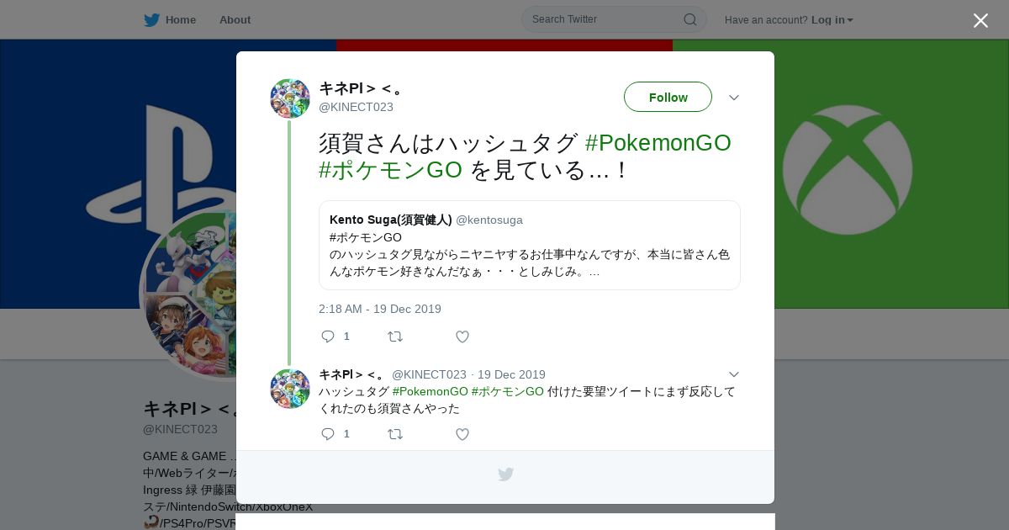This screenshot has height=530, width=1009.
Task: Open the Log in dropdown
Action: pos(832,19)
